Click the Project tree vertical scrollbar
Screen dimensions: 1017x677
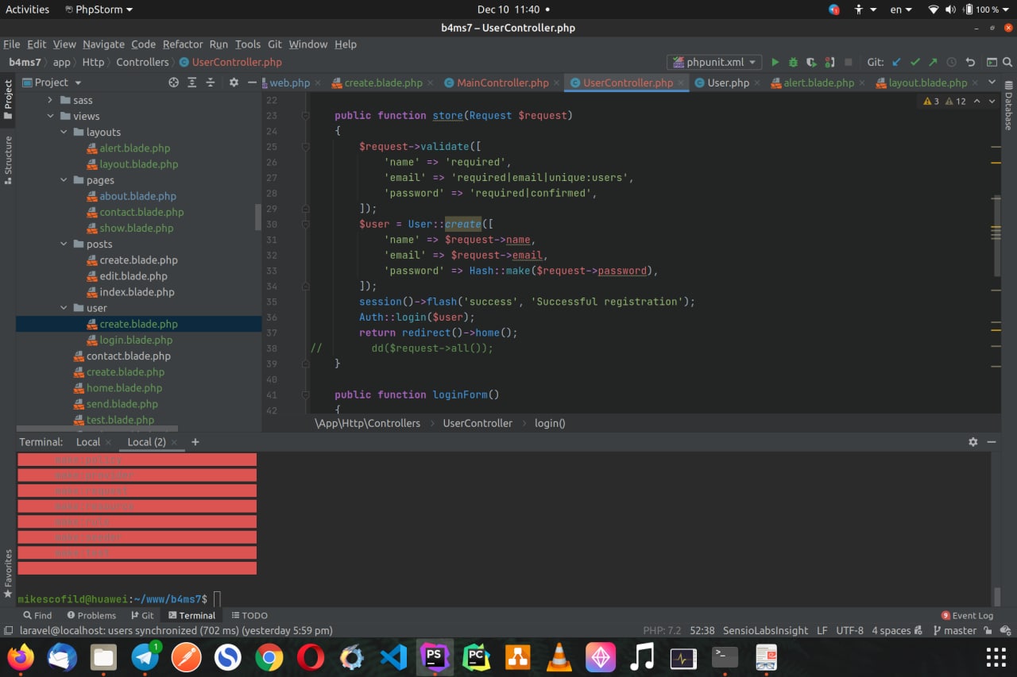coord(257,216)
